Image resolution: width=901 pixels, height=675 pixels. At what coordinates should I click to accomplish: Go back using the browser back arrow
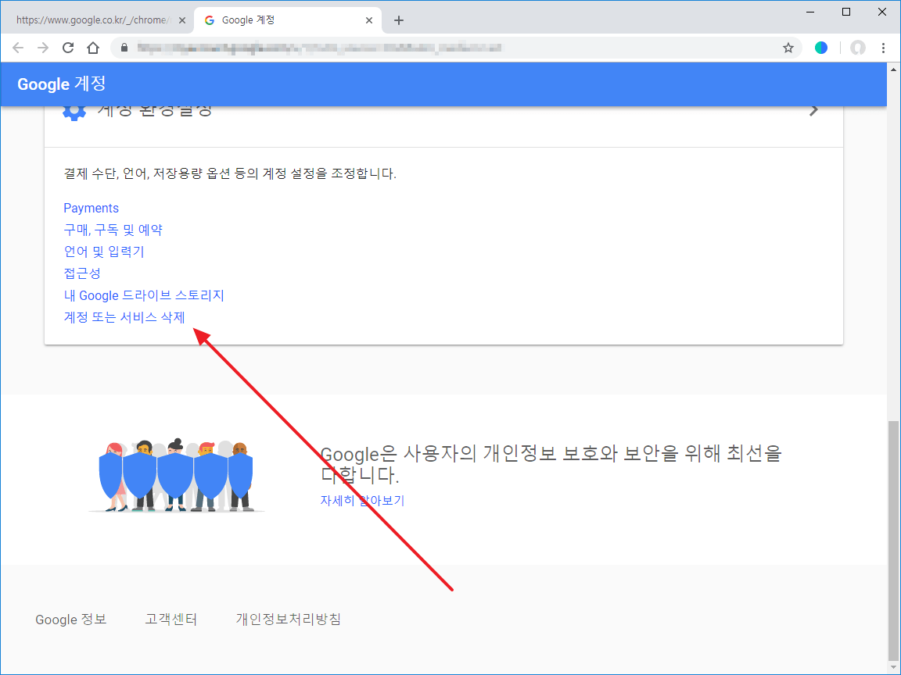[18, 48]
